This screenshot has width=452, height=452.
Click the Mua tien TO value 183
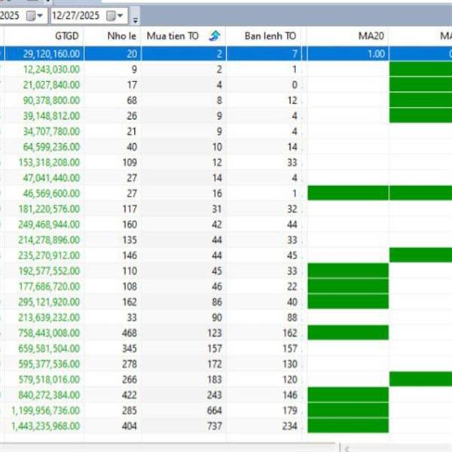click(x=215, y=380)
